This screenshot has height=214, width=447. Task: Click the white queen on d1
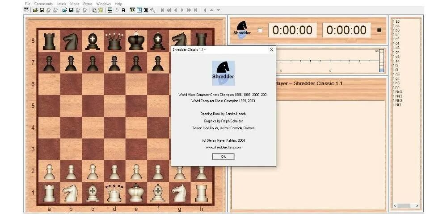click(114, 193)
